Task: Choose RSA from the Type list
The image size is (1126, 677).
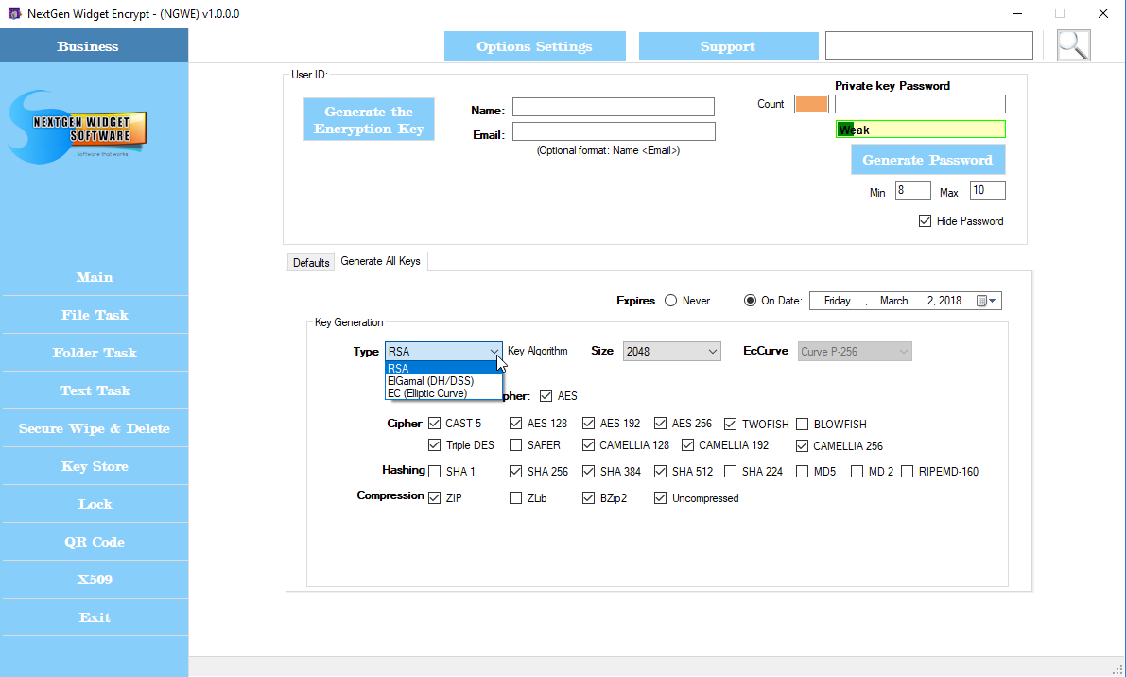Action: [x=443, y=369]
